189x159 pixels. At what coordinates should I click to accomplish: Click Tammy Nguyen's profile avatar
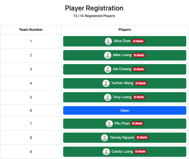(105, 138)
